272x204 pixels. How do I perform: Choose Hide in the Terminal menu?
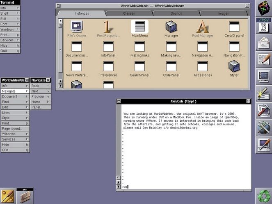point(10,45)
